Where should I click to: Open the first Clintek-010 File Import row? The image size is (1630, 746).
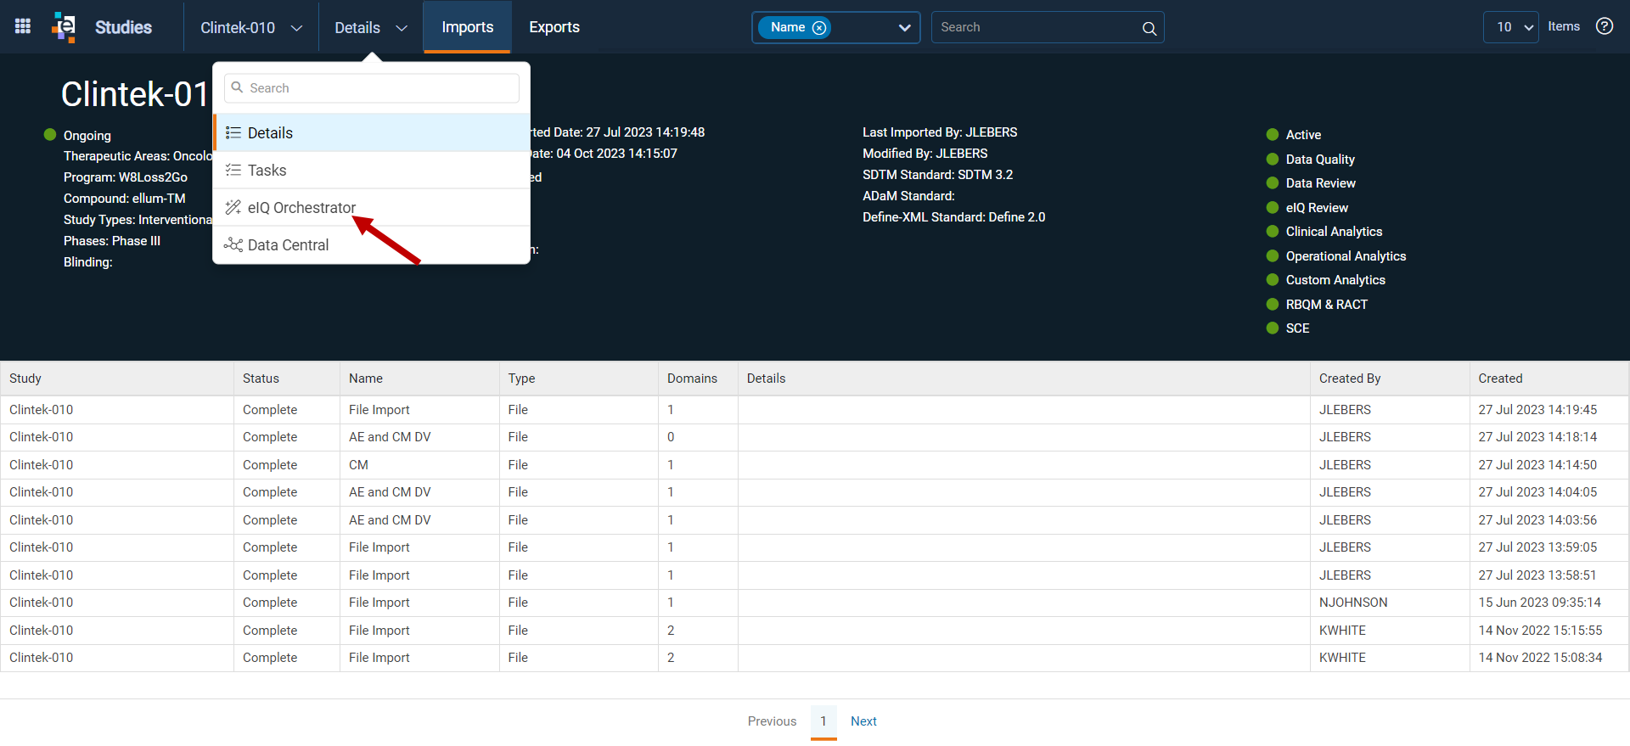click(x=815, y=410)
